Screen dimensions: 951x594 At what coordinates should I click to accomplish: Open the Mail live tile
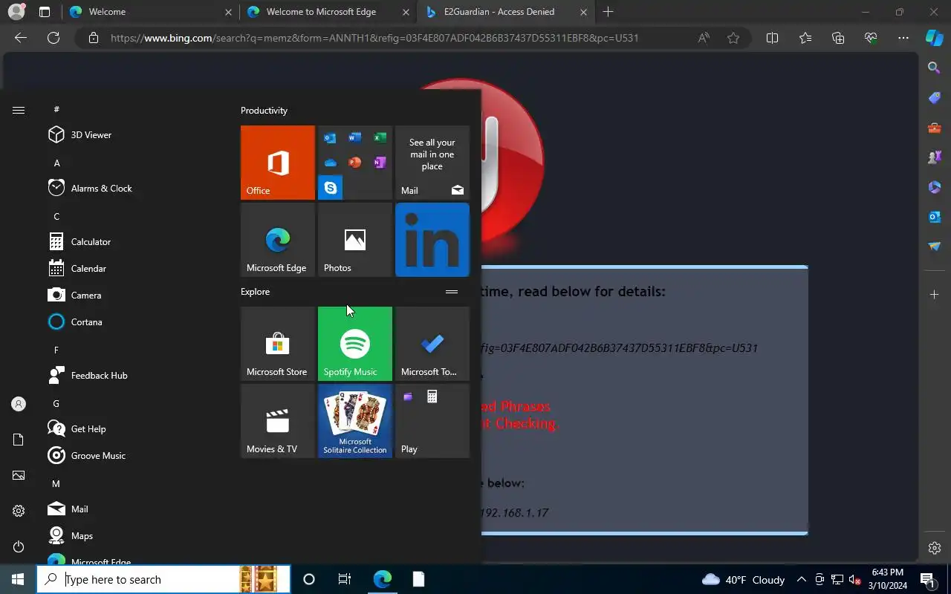click(432, 163)
